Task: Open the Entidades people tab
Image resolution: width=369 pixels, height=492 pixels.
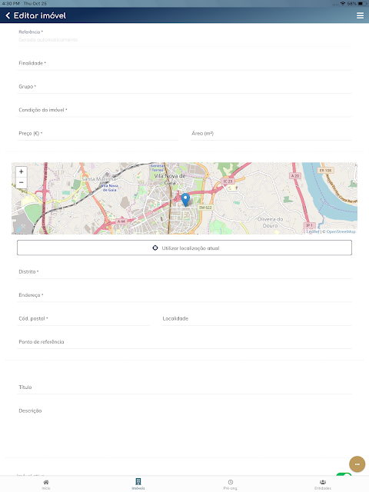Action: click(x=323, y=484)
